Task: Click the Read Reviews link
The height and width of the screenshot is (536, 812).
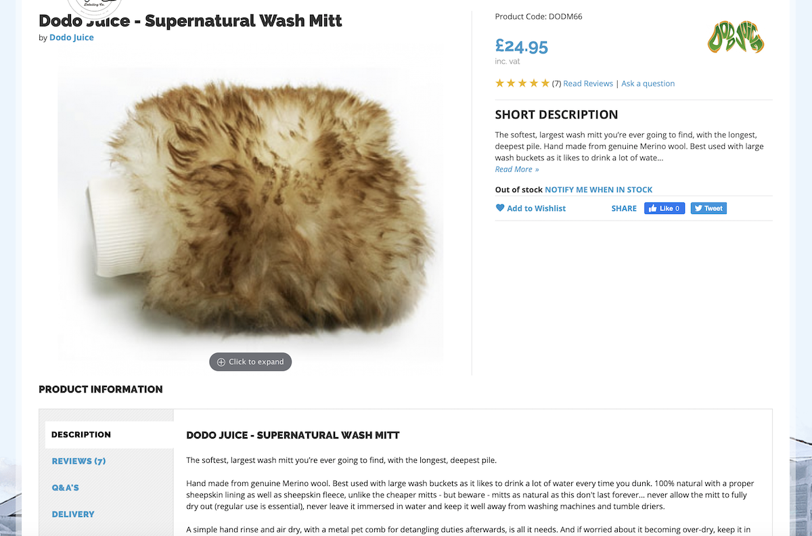Action: tap(588, 83)
